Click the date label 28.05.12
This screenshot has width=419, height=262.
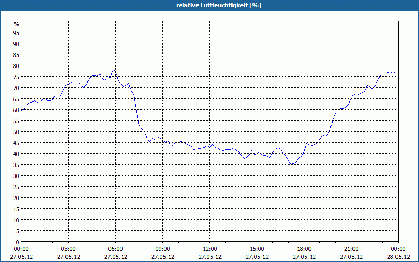point(398,257)
